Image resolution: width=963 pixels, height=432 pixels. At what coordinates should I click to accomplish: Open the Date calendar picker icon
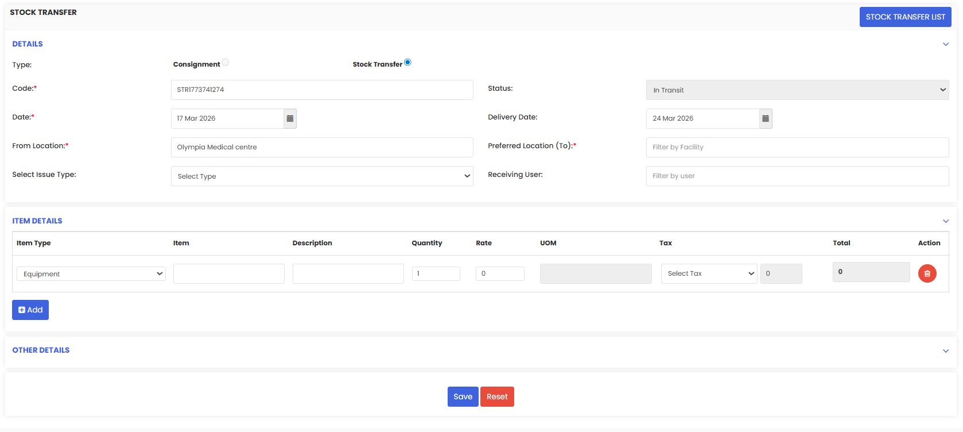click(290, 118)
